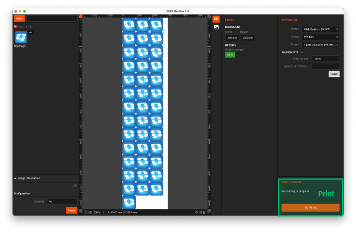This screenshot has height=232, width=356.
Task: Open the Preset dropdown 4-pass 300x2400 DPI
Action: click(321, 44)
